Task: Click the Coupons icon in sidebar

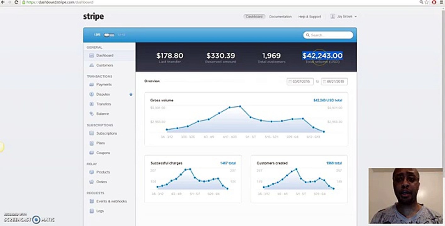Action: pyautogui.click(x=91, y=153)
